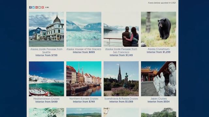Click the glacier photo thumbnail

click(x=84, y=29)
